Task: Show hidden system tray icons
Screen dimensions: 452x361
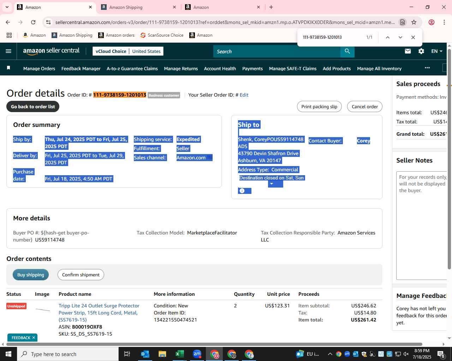Action: coord(330,354)
